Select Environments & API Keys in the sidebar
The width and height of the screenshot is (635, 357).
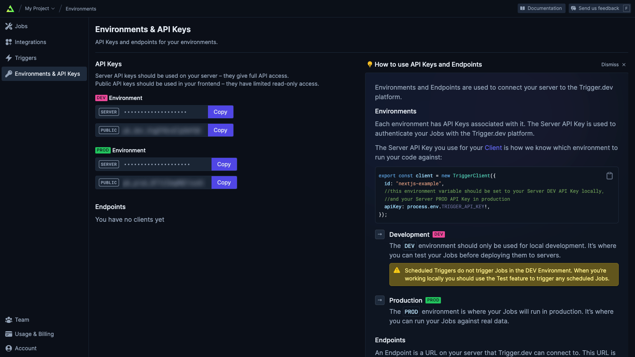(44, 74)
